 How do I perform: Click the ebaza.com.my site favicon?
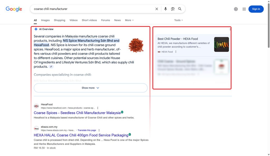coord(36,129)
